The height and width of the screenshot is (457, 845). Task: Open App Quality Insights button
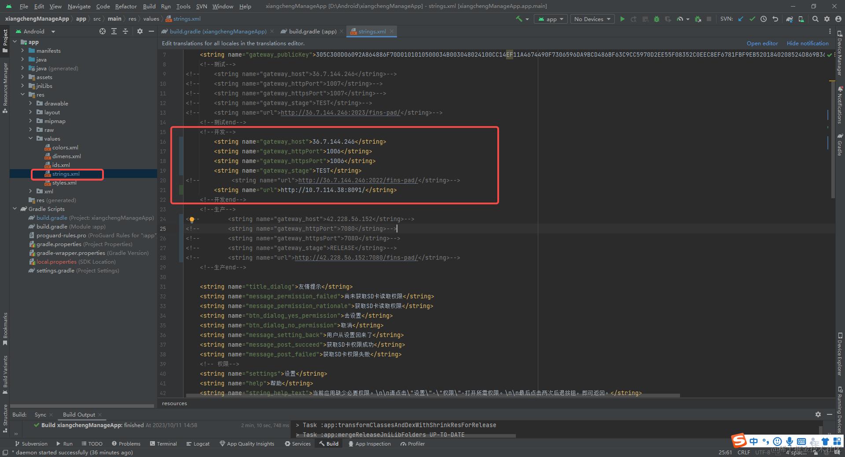pos(247,443)
